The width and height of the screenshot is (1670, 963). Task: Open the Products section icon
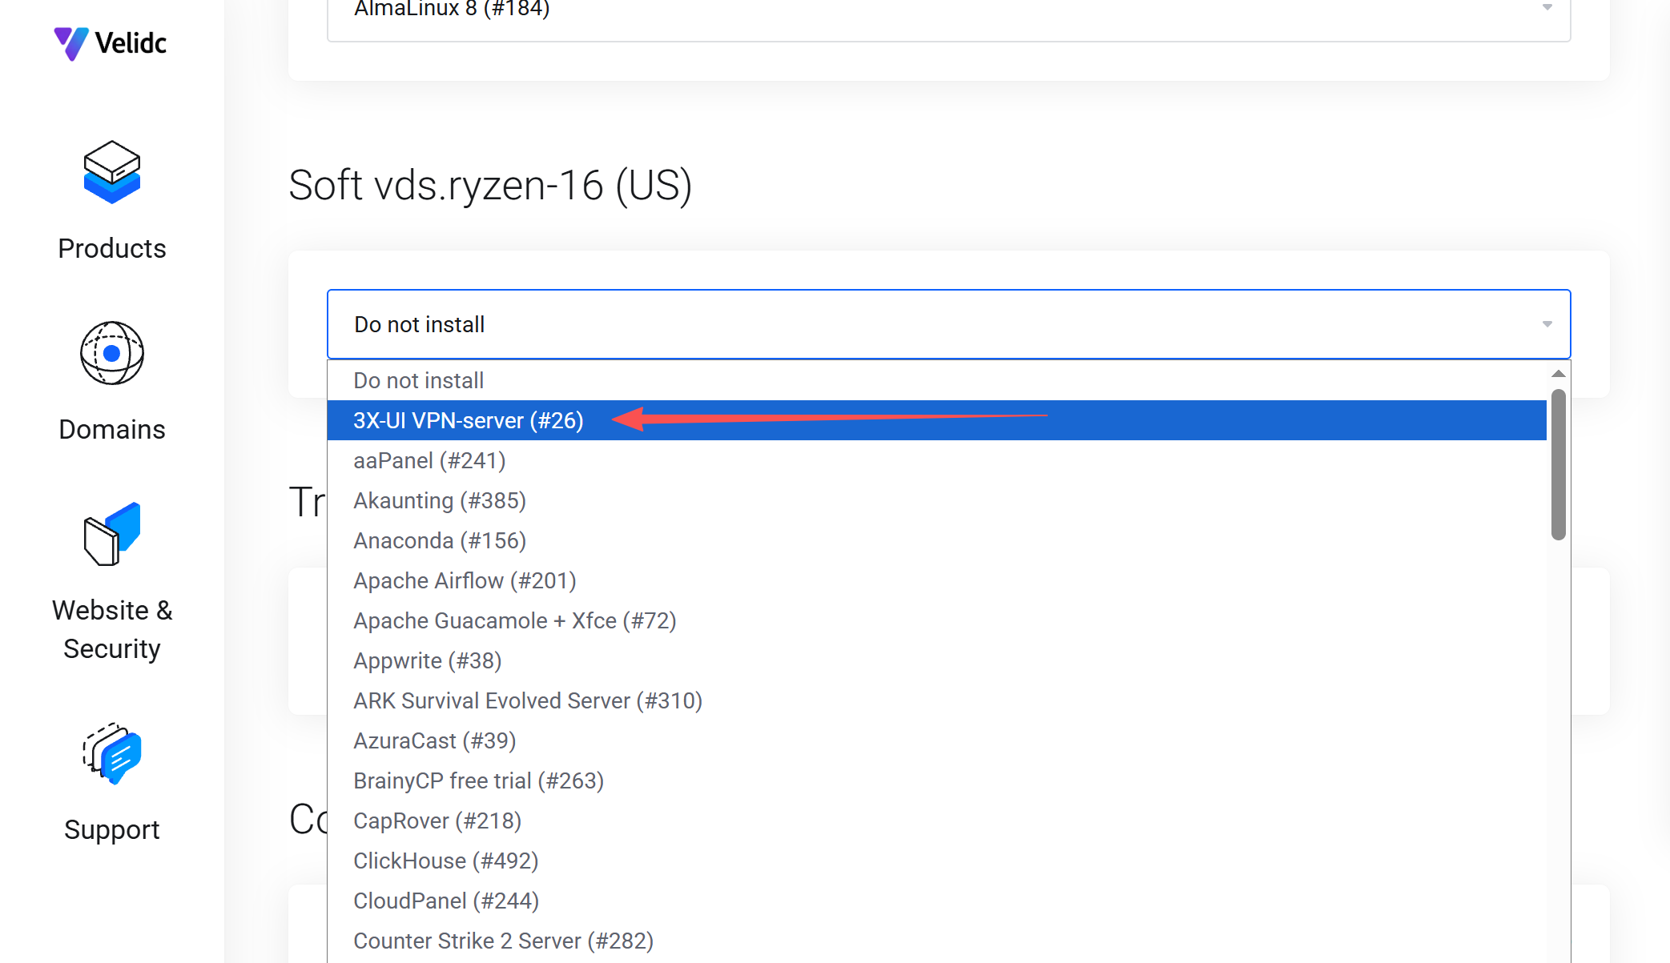tap(111, 173)
